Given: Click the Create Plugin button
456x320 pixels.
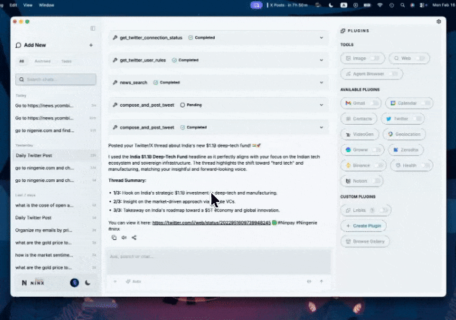Looking at the screenshot, I should tap(363, 226).
